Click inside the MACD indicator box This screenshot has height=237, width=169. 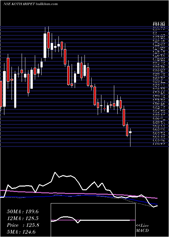pyautogui.click(x=93, y=220)
